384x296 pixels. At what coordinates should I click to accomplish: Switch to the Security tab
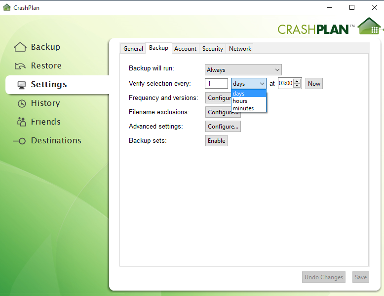click(213, 49)
